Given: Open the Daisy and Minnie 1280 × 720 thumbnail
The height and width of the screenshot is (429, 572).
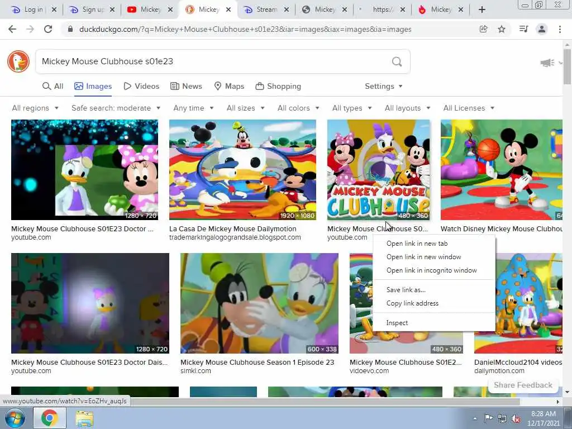Looking at the screenshot, I should 85,170.
